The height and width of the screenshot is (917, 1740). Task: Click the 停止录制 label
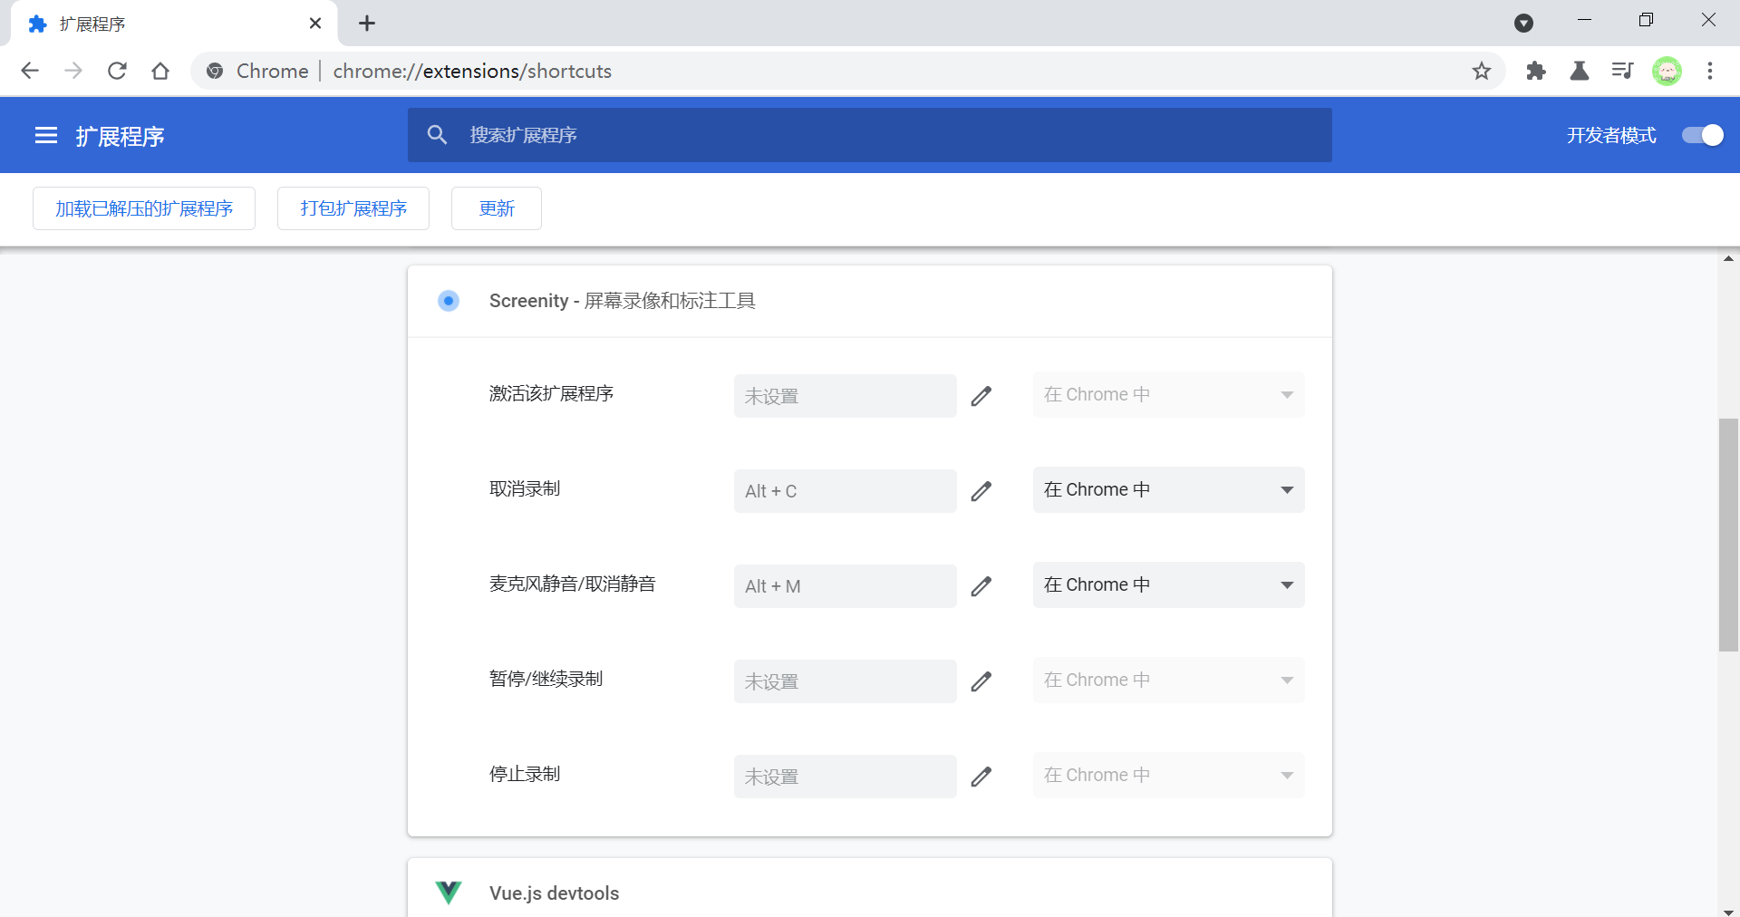pos(525,775)
